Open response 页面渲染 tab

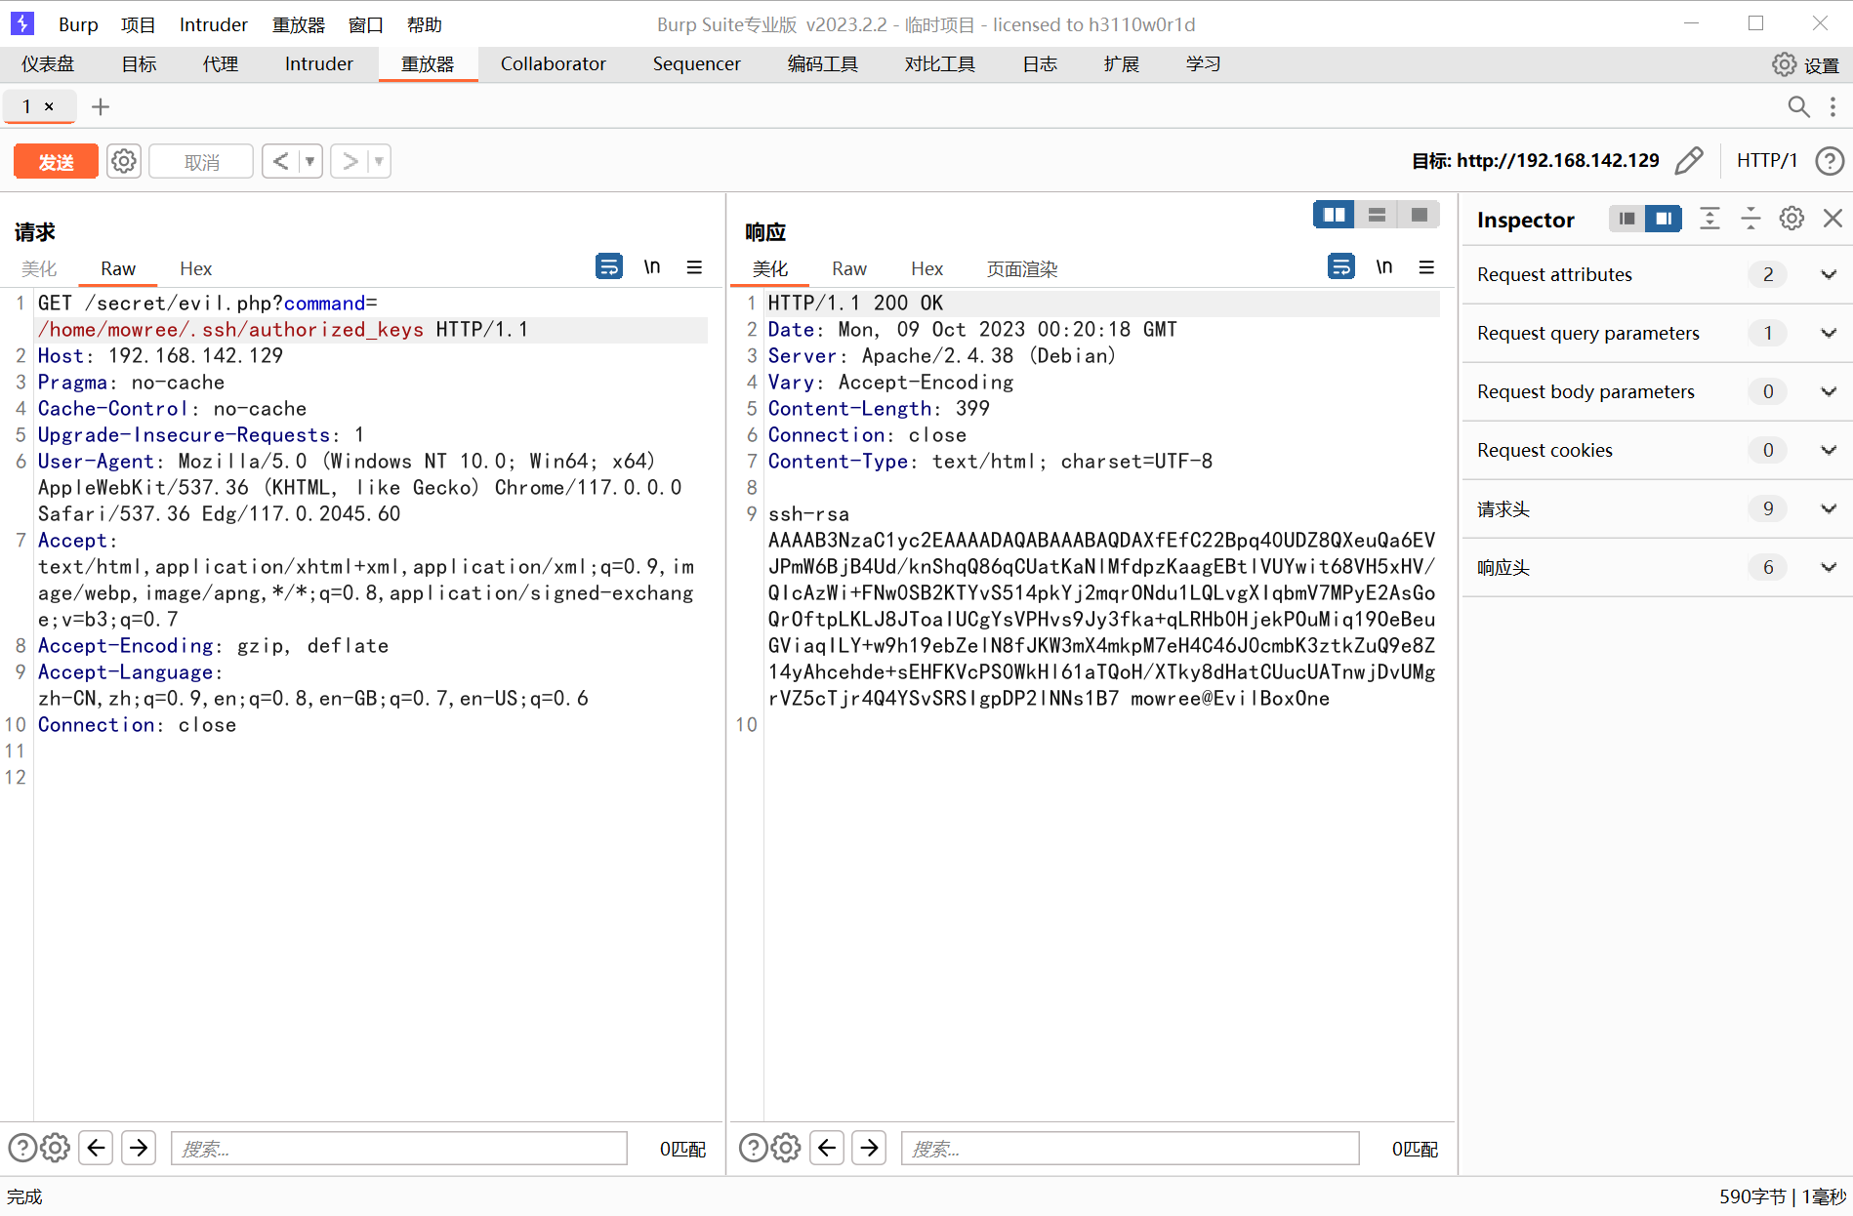pyautogui.click(x=1022, y=268)
